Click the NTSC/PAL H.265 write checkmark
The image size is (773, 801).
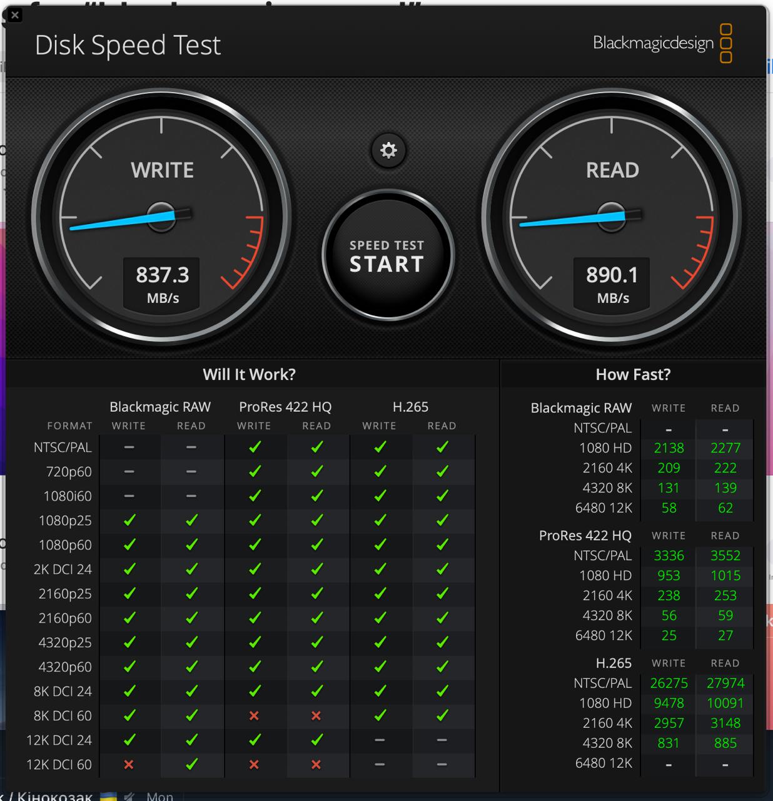click(380, 447)
